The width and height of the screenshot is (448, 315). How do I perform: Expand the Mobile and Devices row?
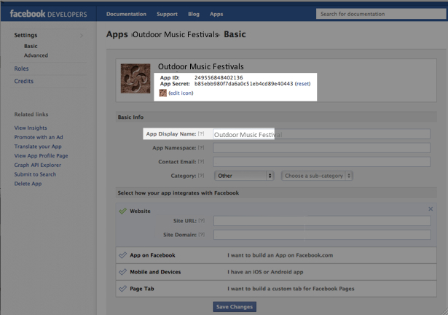276,272
